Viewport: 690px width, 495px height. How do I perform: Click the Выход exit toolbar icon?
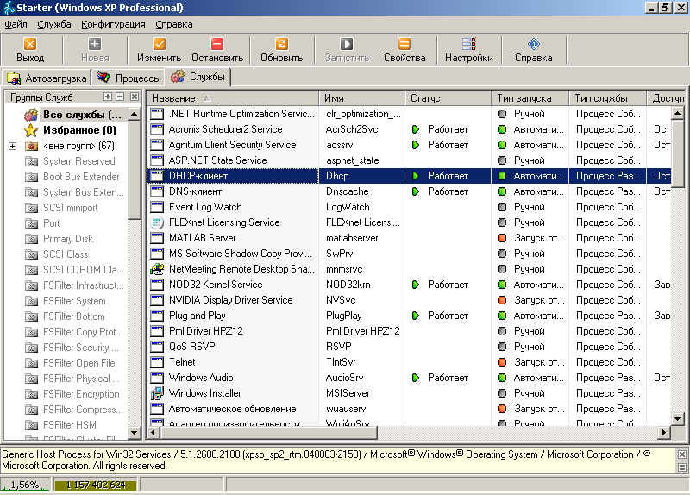(x=30, y=44)
